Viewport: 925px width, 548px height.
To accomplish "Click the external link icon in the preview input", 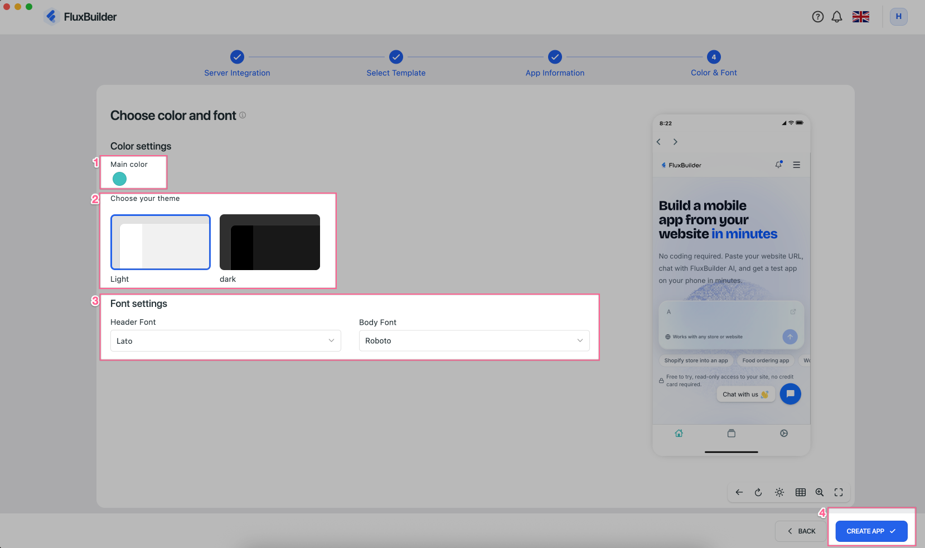I will click(793, 312).
